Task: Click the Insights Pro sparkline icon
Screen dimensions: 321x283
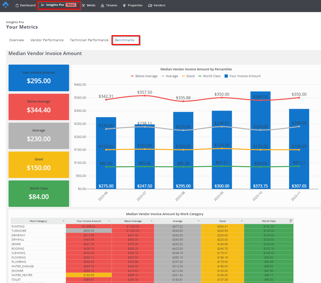Action: pyautogui.click(x=43, y=5)
